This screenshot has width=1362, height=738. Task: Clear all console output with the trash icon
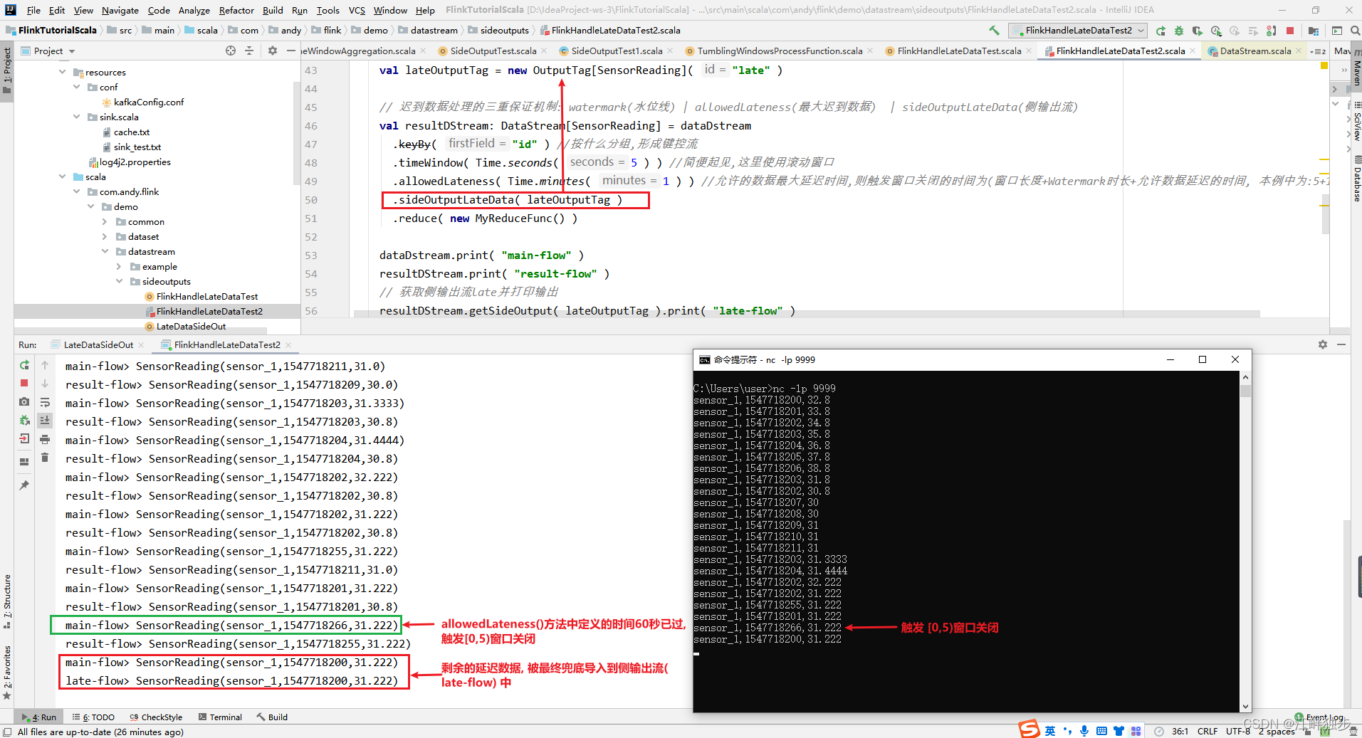[45, 457]
